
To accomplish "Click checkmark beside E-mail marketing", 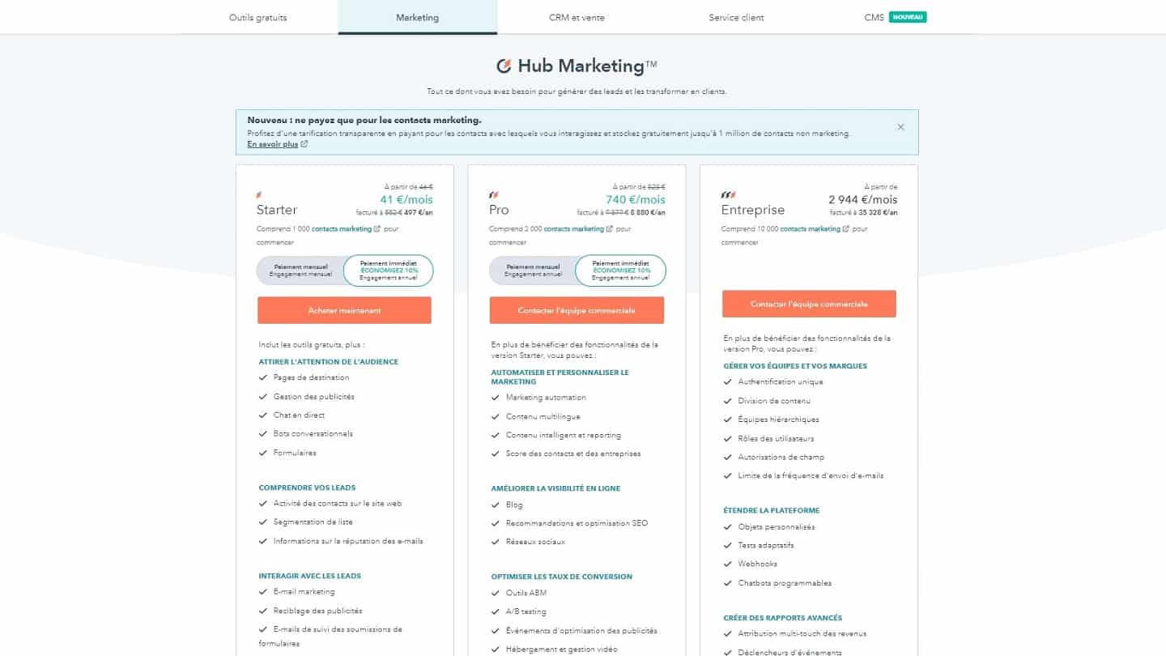I will [263, 592].
